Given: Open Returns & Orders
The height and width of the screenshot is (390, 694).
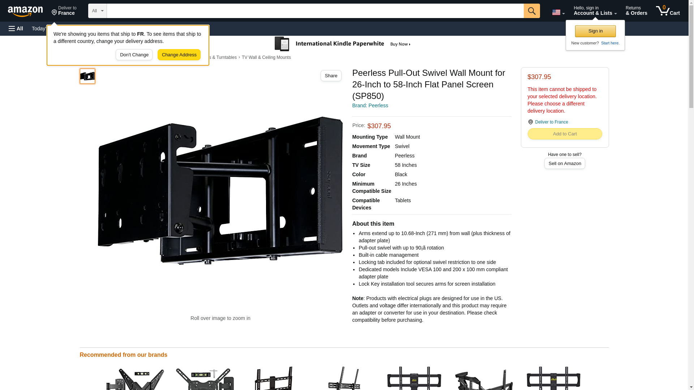Looking at the screenshot, I should click(x=636, y=10).
